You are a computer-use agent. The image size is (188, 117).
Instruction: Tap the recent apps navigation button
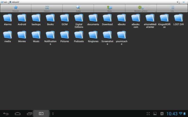tap(30, 114)
